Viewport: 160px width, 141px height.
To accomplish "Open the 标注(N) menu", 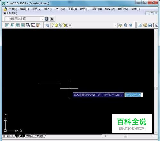I will [x=97, y=9].
